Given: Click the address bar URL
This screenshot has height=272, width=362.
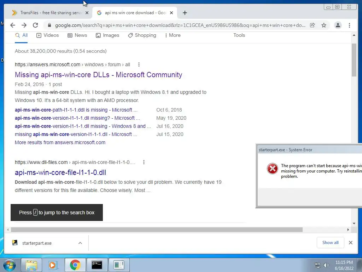Looking at the screenshot, I should click(x=180, y=25).
